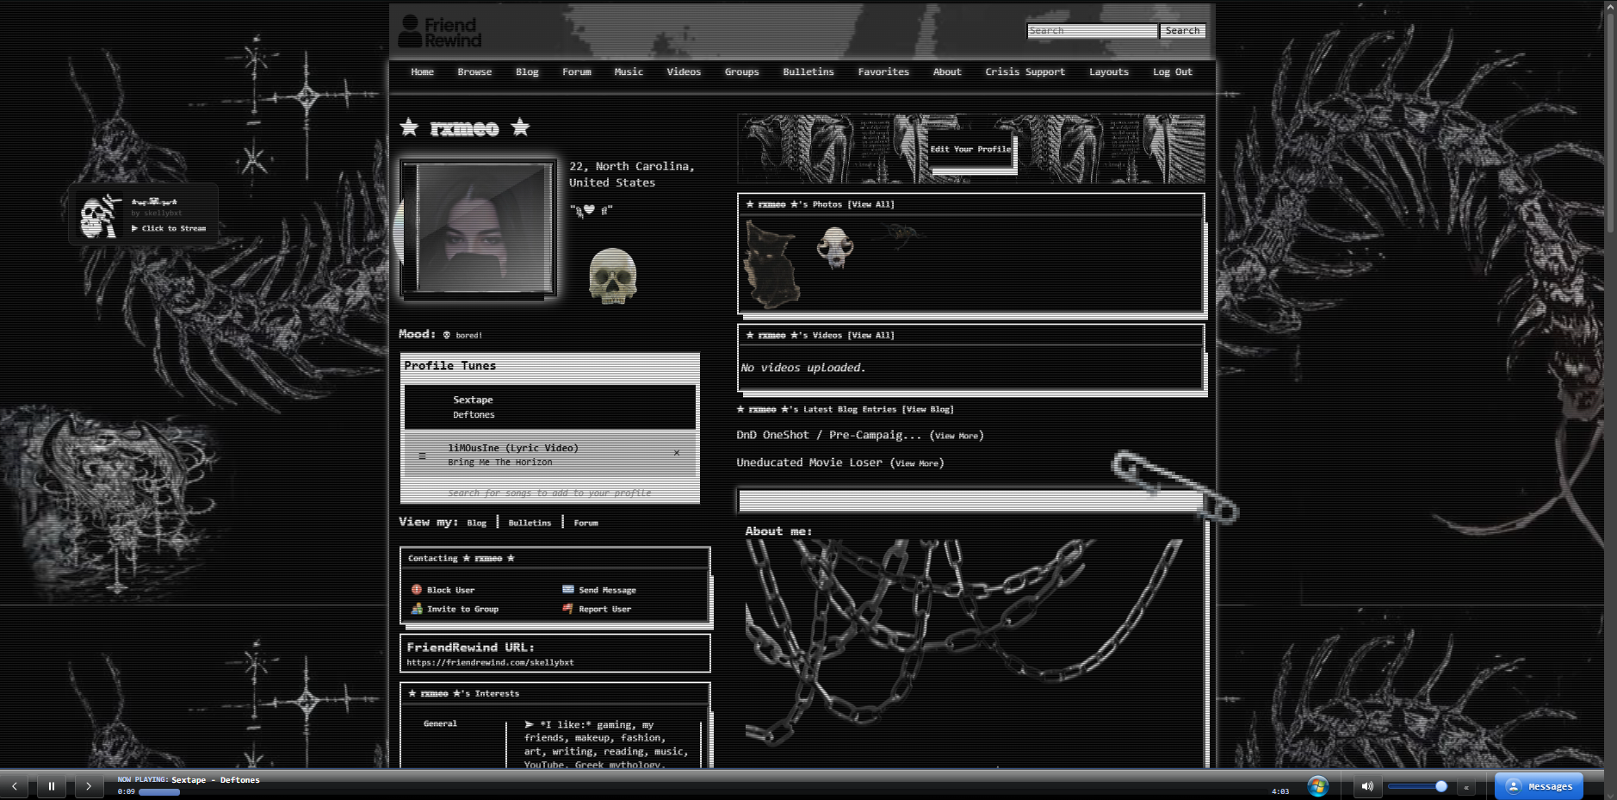Click the Messages person icon
This screenshot has height=800, width=1617.
(1514, 786)
